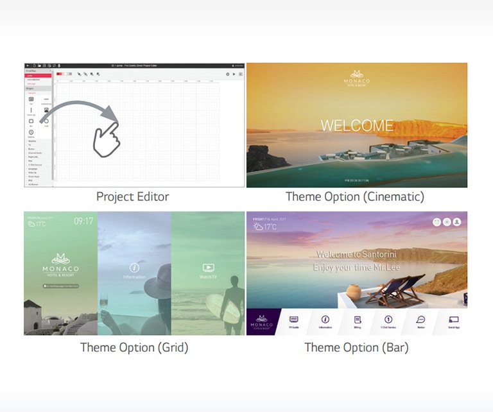Screen dimensions: 493x412
Task: Click the user profile icon in Bar theme
Action: tap(457, 222)
